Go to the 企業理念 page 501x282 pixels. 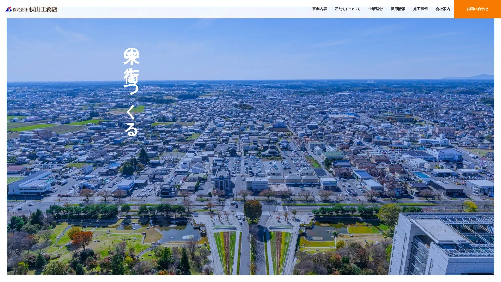click(x=375, y=9)
